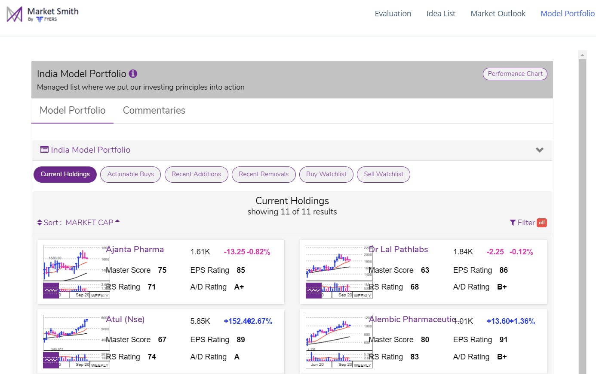
Task: Click Alembic change +1.36%
Action: [522, 321]
